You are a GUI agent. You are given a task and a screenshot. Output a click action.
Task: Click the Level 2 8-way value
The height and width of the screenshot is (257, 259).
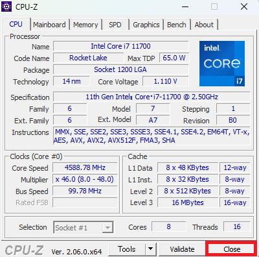[235, 191]
